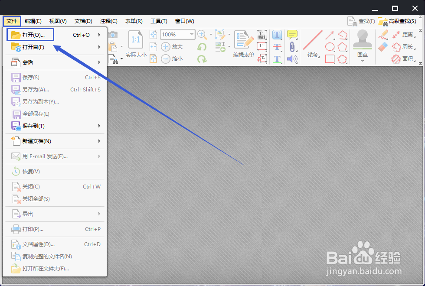
Task: Click the 高级查找(S) advanced search button
Action: (x=397, y=21)
